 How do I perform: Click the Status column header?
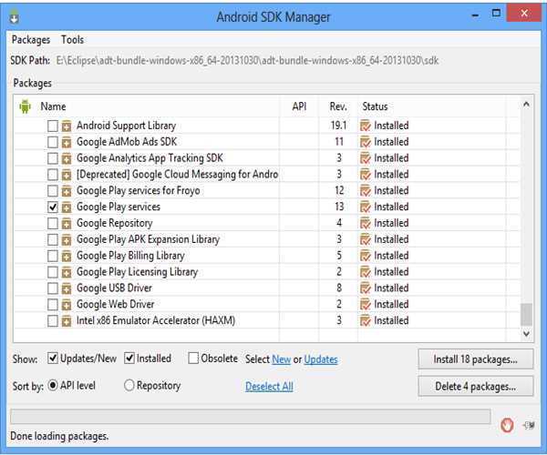(x=375, y=106)
